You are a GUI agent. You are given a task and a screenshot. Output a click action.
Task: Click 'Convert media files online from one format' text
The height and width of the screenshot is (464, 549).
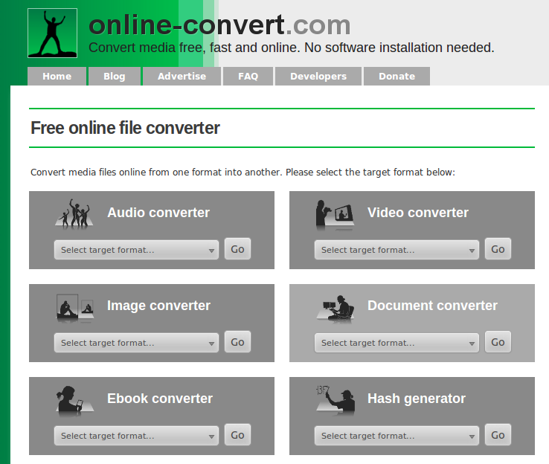pyautogui.click(x=243, y=173)
